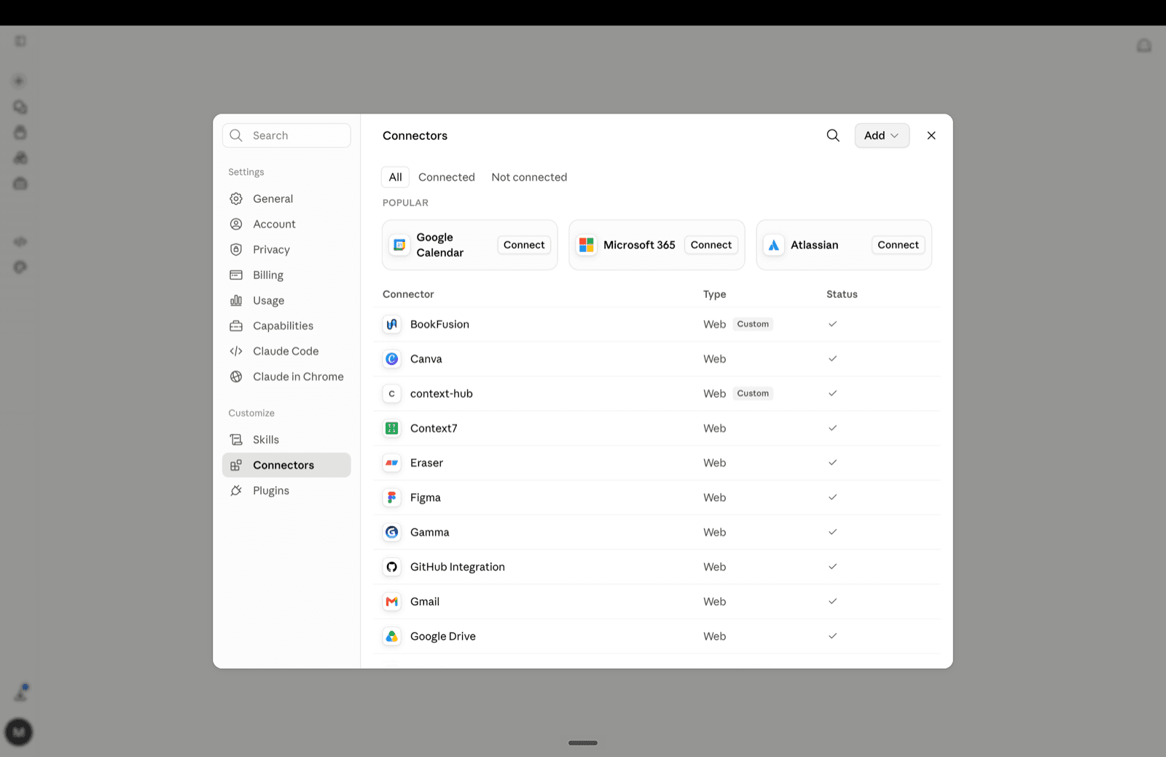1166x757 pixels.
Task: Open the Add dropdown menu
Action: (x=882, y=136)
